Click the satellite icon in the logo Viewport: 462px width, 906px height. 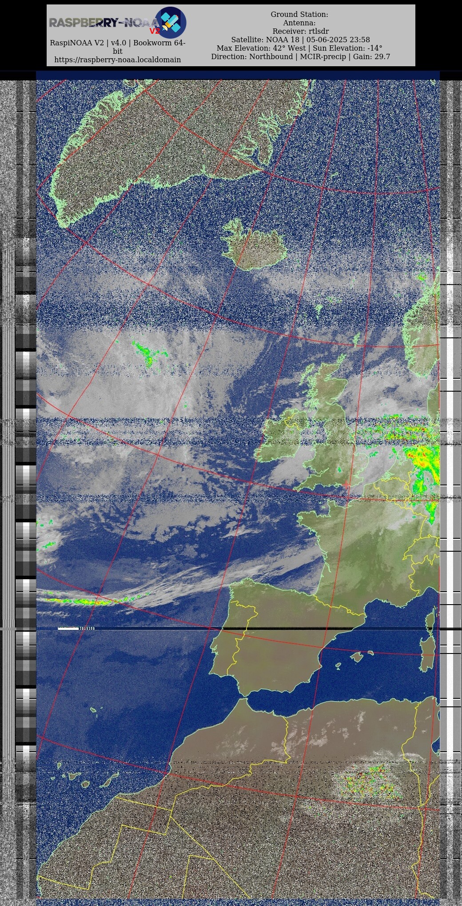(171, 22)
